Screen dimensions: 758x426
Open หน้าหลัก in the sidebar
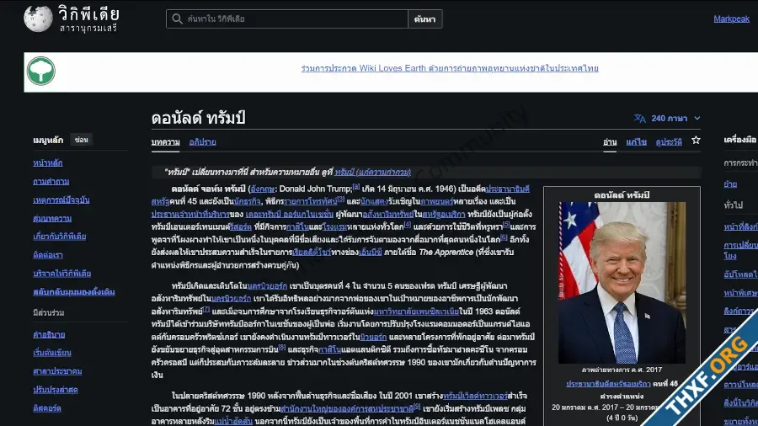47,163
